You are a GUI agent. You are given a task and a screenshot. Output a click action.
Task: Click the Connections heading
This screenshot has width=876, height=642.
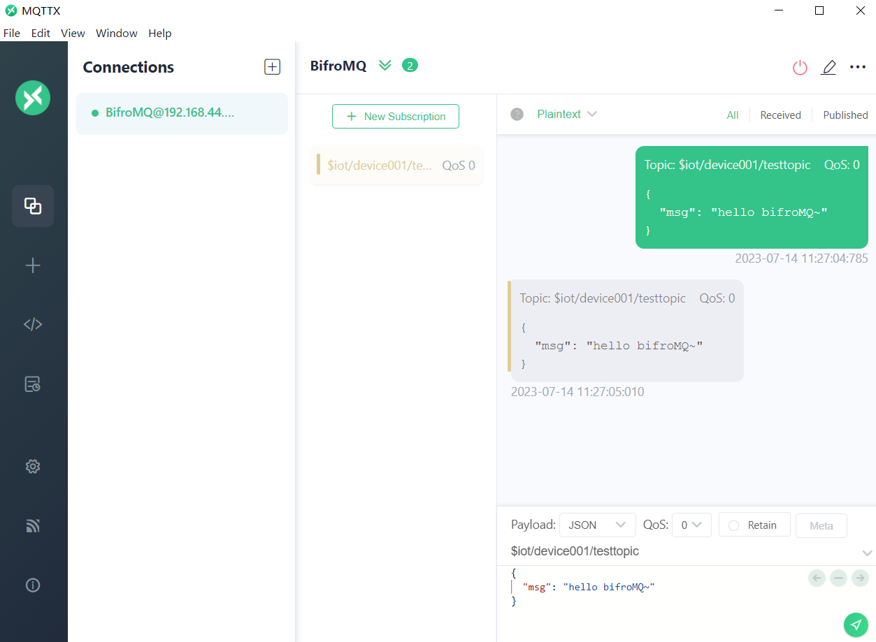129,67
